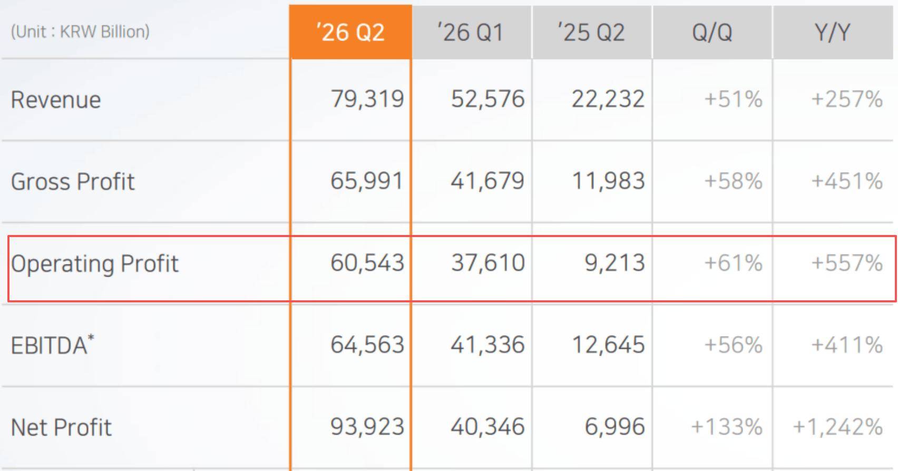Click the Y/Y column header
898x471 pixels.
[833, 32]
